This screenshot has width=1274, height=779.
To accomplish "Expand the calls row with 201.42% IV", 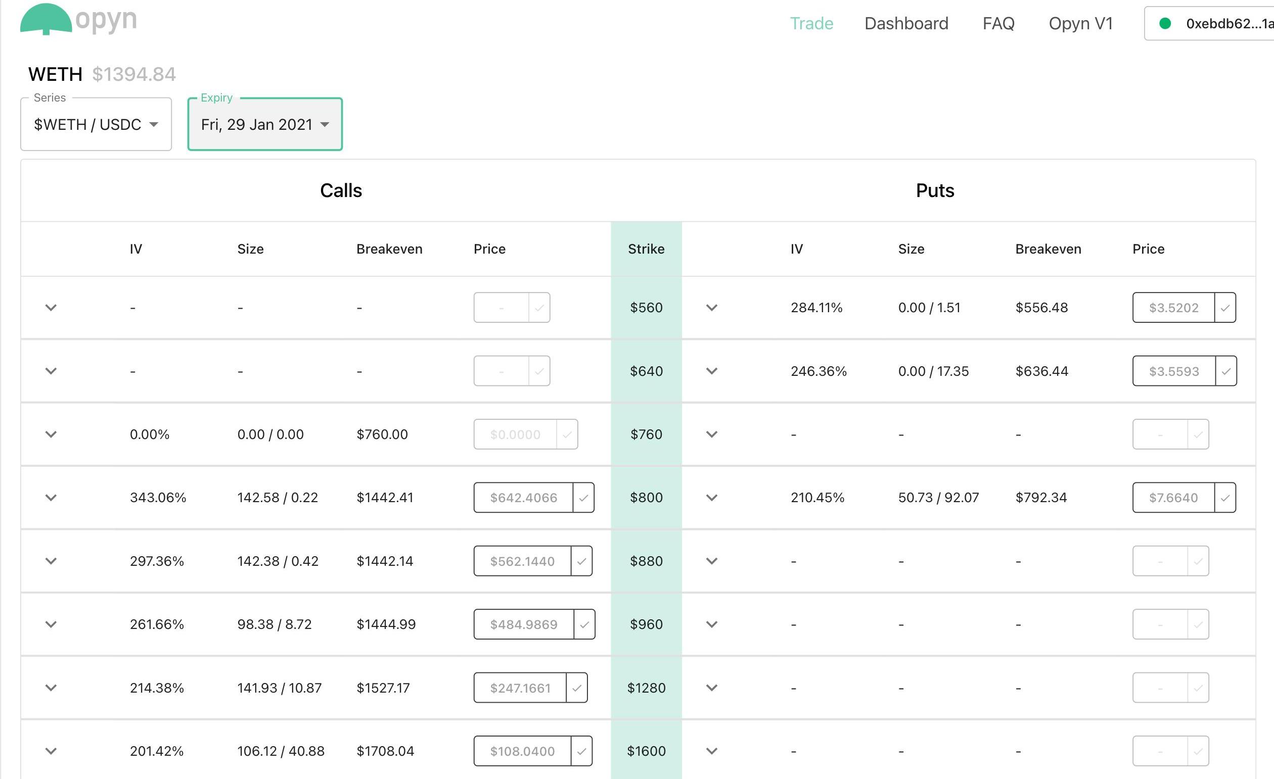I will coord(51,751).
